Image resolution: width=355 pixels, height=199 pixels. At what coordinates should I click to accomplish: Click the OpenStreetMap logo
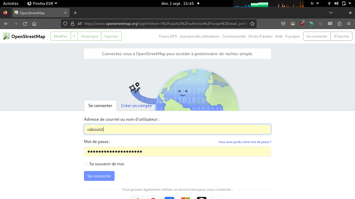24,36
